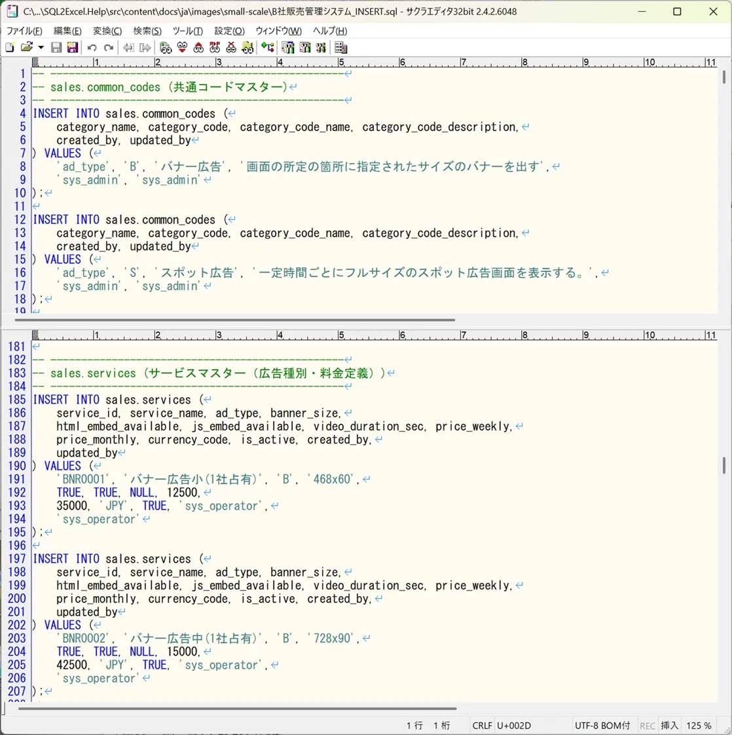The width and height of the screenshot is (732, 735).
Task: Click the Sakura Editor title bar document icon
Action: click(x=12, y=11)
